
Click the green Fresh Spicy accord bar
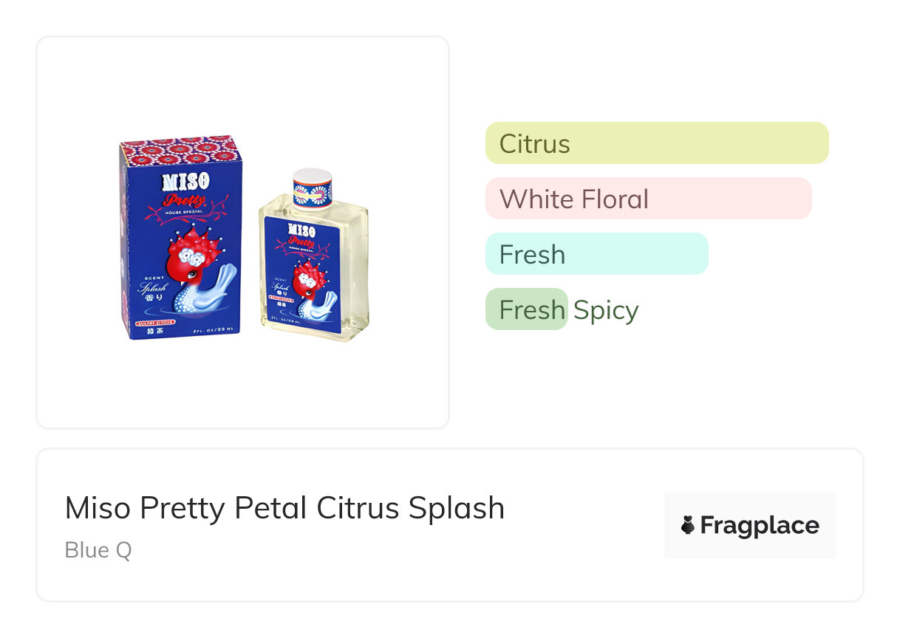point(526,309)
